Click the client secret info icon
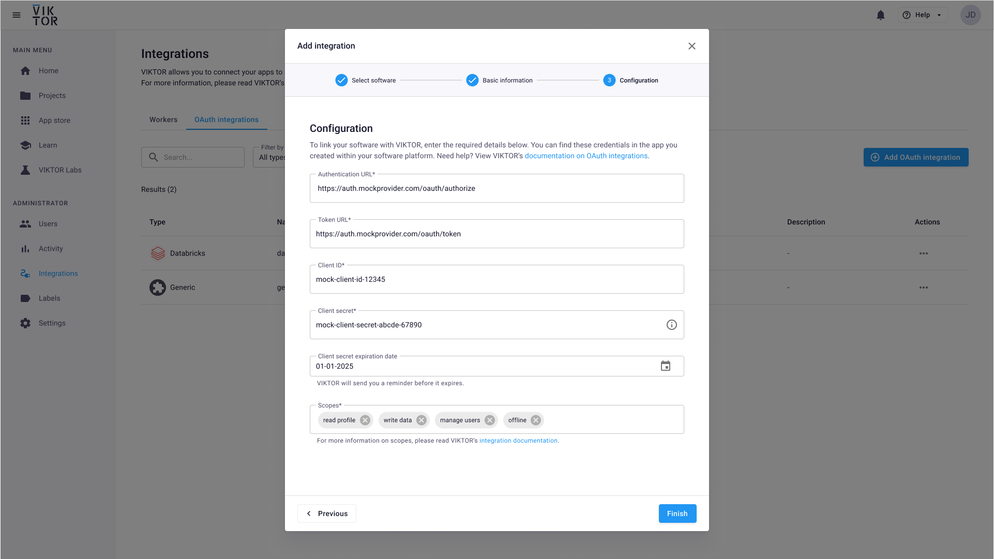Screen dimensions: 994x559 click(x=671, y=325)
